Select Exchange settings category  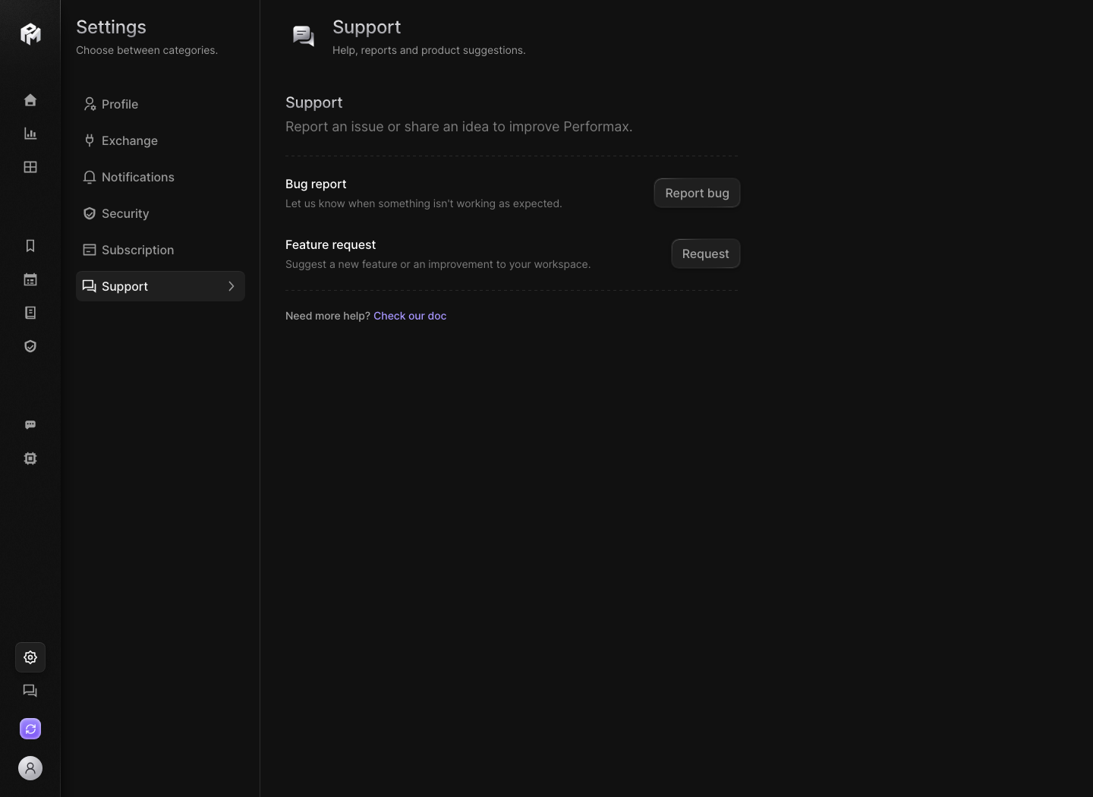pos(160,140)
